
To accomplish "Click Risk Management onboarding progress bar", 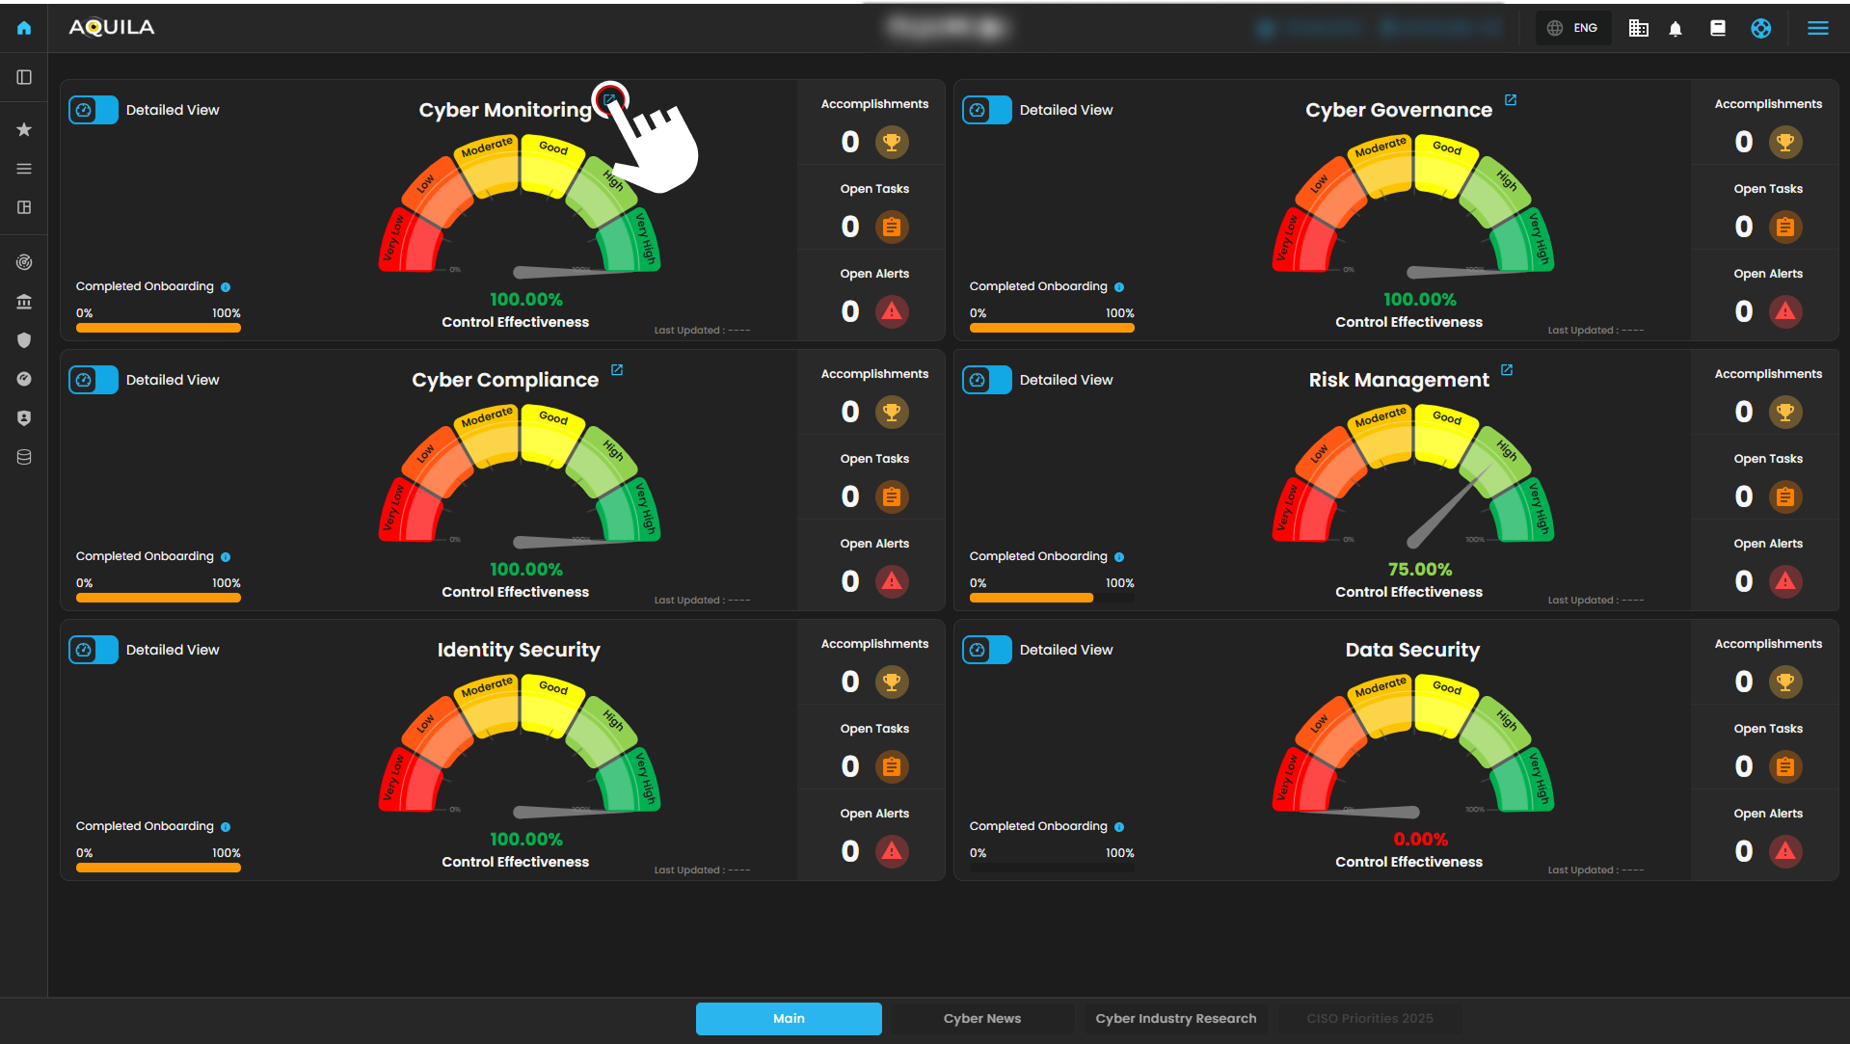I will coord(1051,598).
